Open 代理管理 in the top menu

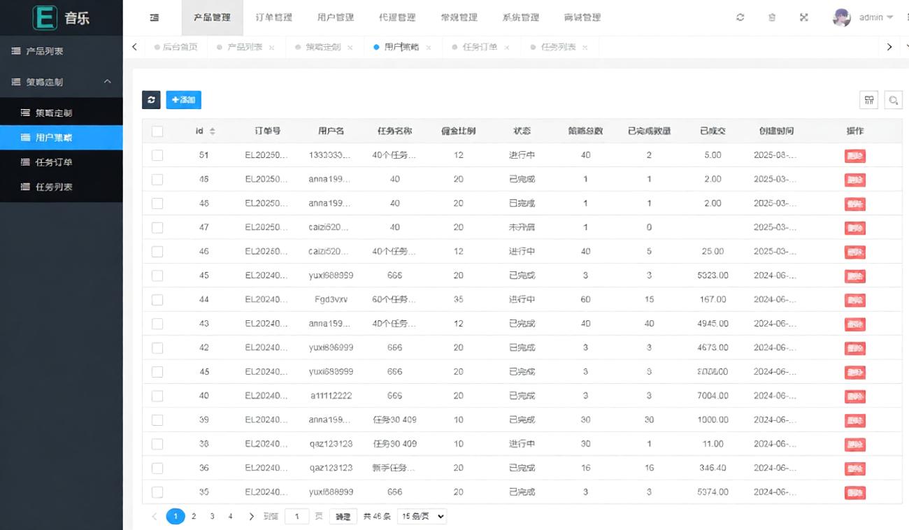[397, 17]
